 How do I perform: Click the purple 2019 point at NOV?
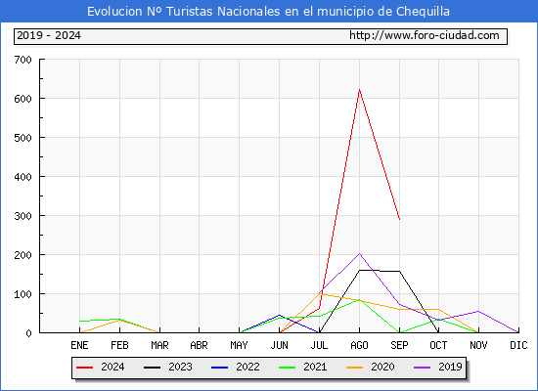point(478,311)
